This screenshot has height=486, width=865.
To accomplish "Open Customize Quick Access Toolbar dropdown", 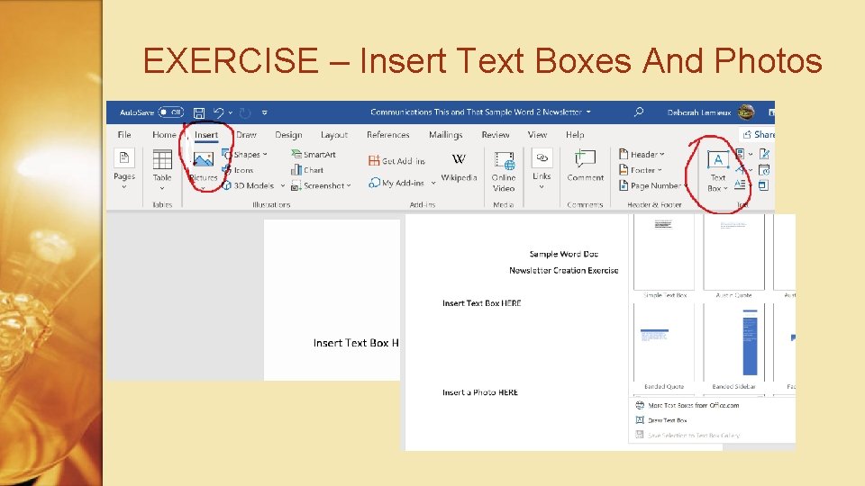I will (265, 113).
